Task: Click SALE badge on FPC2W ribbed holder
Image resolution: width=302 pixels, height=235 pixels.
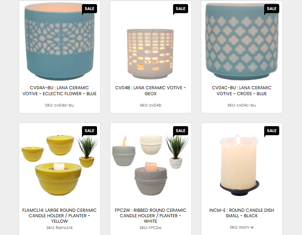Action: [x=180, y=131]
